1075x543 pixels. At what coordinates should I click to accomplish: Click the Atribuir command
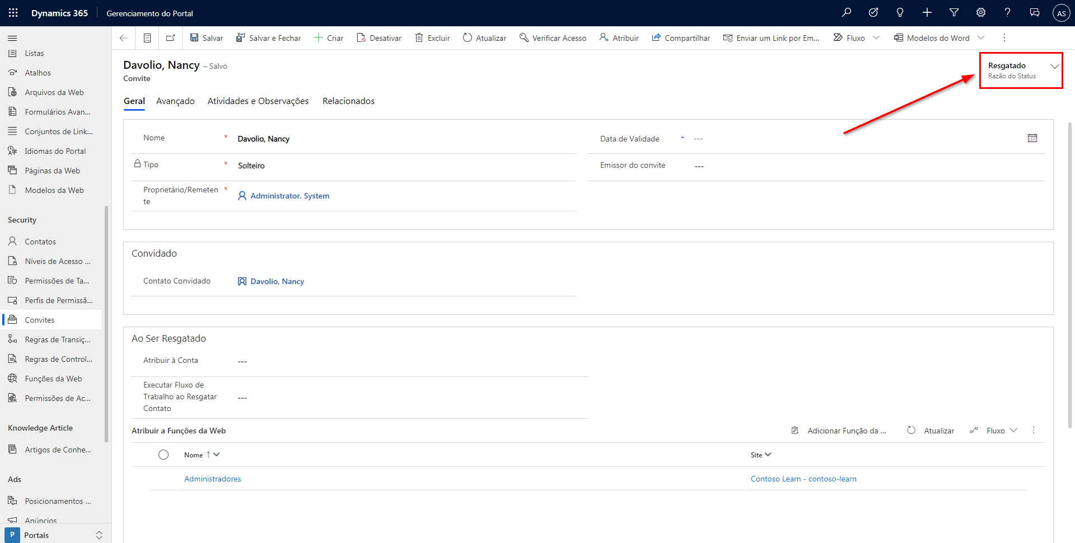click(619, 38)
